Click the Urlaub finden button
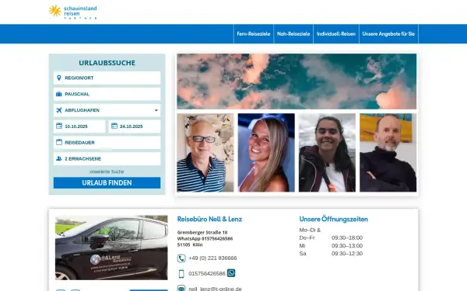 click(107, 183)
